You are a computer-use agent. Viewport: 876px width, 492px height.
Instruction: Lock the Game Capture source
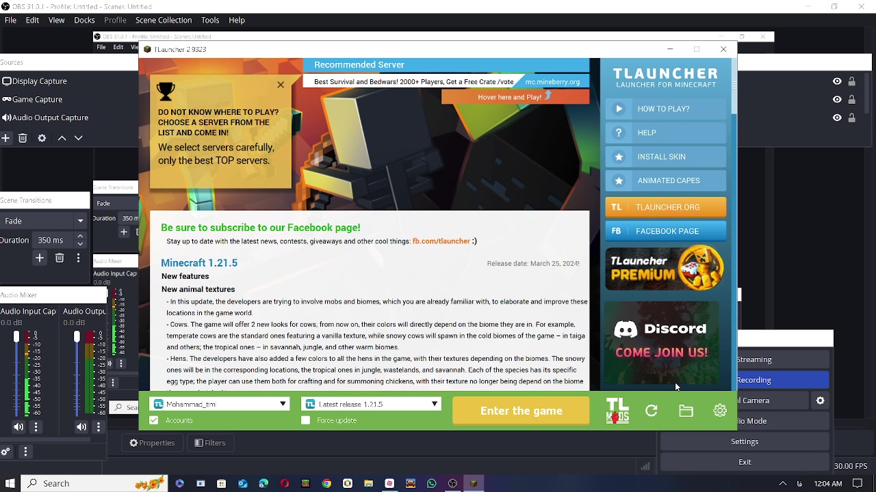pos(852,99)
